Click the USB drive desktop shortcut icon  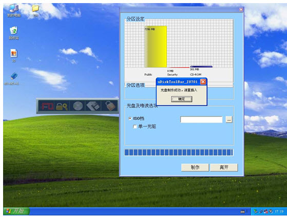[12, 78]
